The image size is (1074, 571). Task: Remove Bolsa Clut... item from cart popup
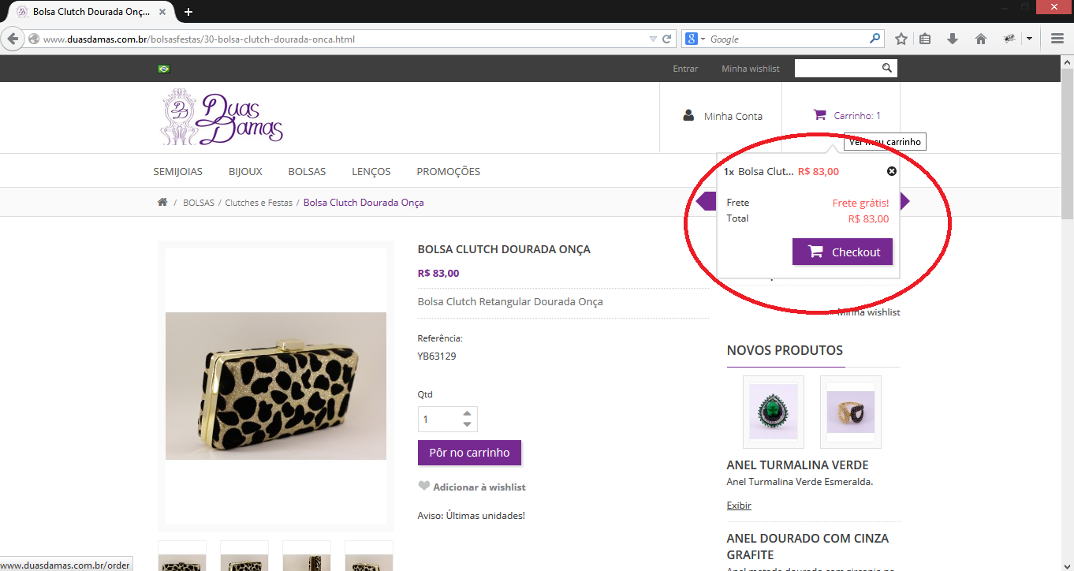[x=892, y=171]
